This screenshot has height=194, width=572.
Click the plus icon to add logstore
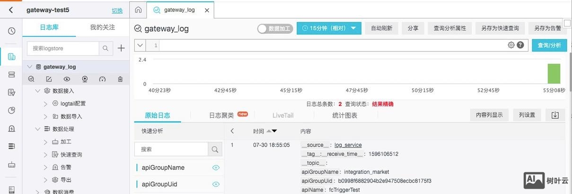tap(121, 48)
